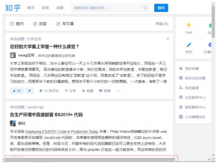The height and width of the screenshot is (163, 216).
Task: Open 草稿 (6) drafts
Action: coord(162,24)
